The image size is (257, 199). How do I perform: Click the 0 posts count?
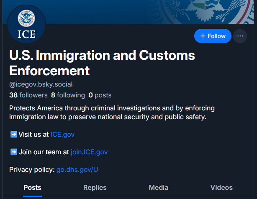pos(100,95)
